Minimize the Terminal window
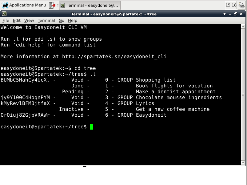 pos(230,14)
